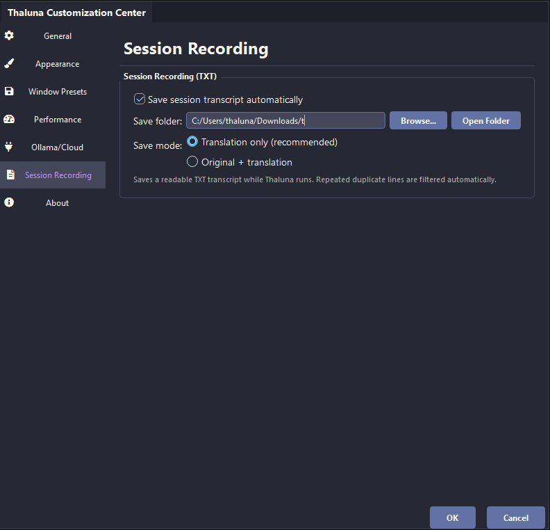Click the 'Saves a readable TXT transcript' description
This screenshot has height=530, width=550.
coord(315,179)
